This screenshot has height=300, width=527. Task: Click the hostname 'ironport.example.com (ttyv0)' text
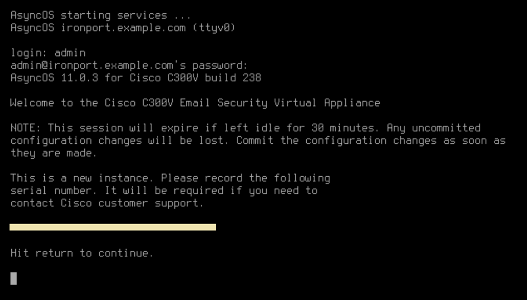tap(148, 28)
